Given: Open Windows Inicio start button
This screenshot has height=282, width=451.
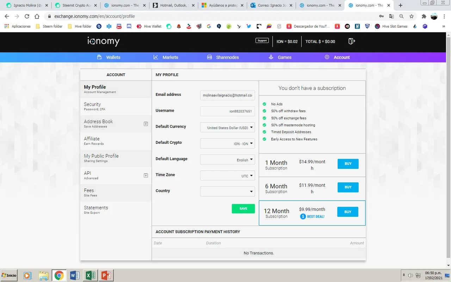Looking at the screenshot, I should (x=9, y=275).
